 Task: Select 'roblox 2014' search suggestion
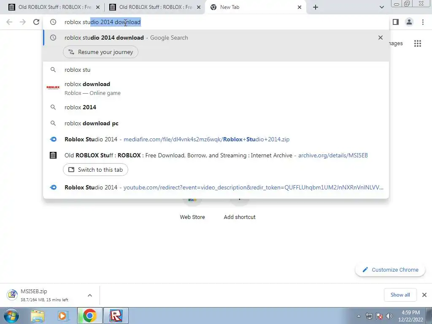coord(216,107)
